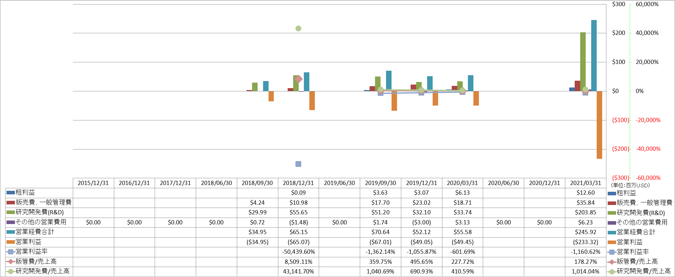Click the -60,000% red axis label
Image resolution: width=675 pixels, height=277 pixels.
(x=648, y=178)
